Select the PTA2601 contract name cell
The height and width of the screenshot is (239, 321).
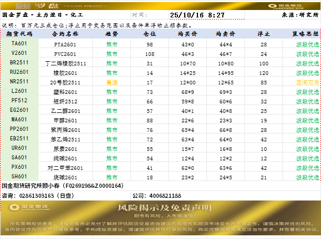(65, 44)
